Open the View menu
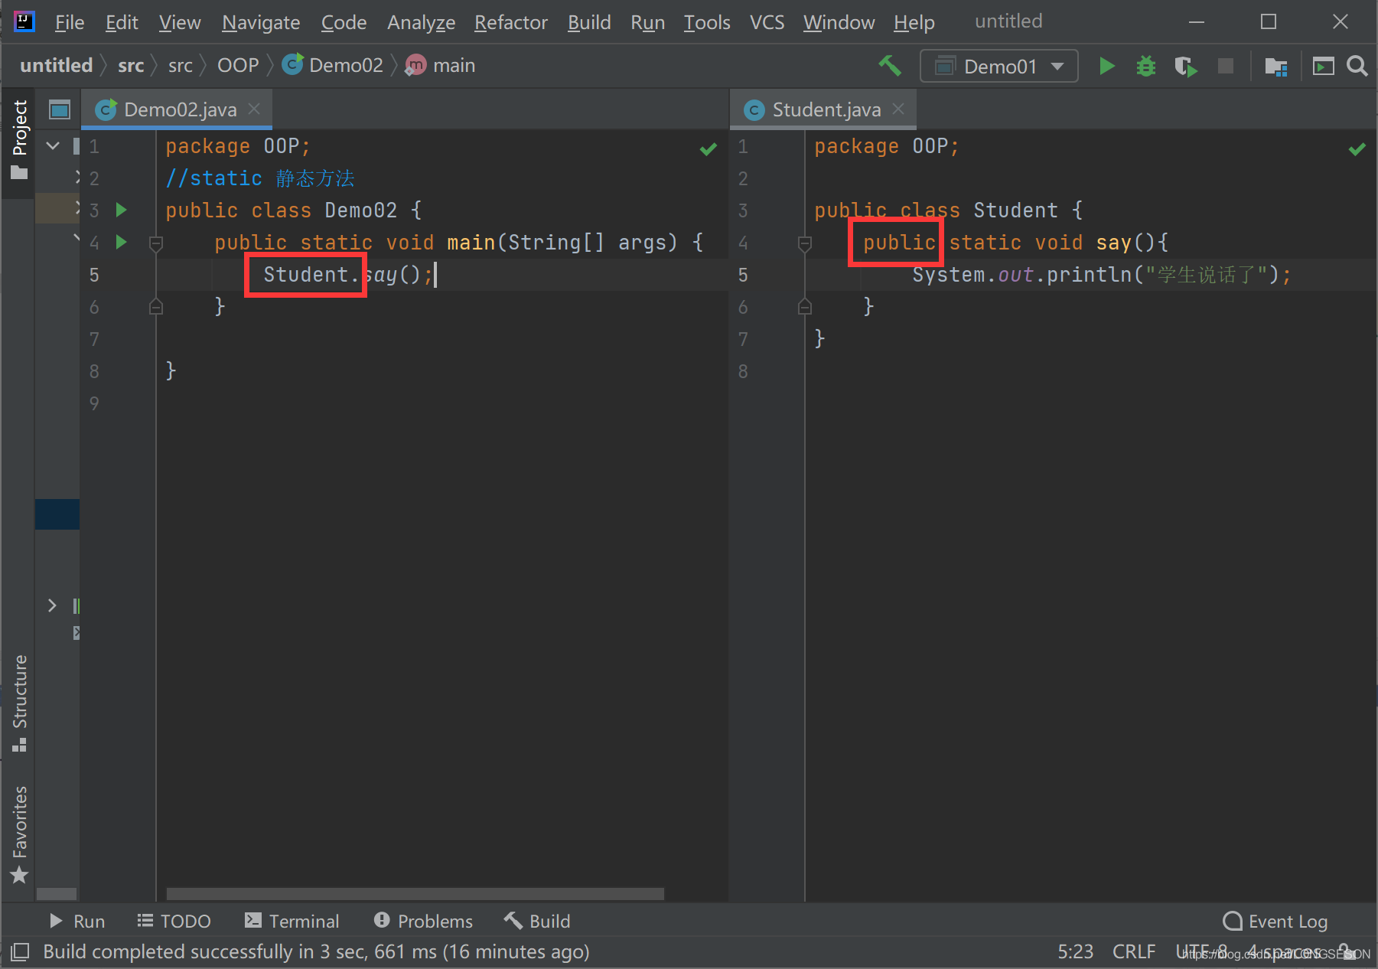This screenshot has height=969, width=1378. tap(180, 22)
